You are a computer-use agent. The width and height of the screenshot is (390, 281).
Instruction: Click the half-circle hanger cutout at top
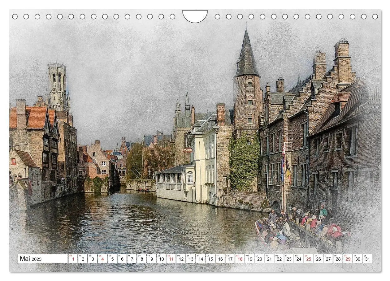coord(195,16)
